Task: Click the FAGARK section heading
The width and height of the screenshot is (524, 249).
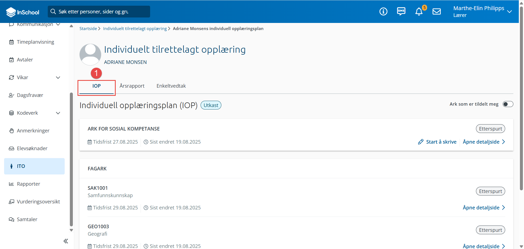Action: point(97,169)
